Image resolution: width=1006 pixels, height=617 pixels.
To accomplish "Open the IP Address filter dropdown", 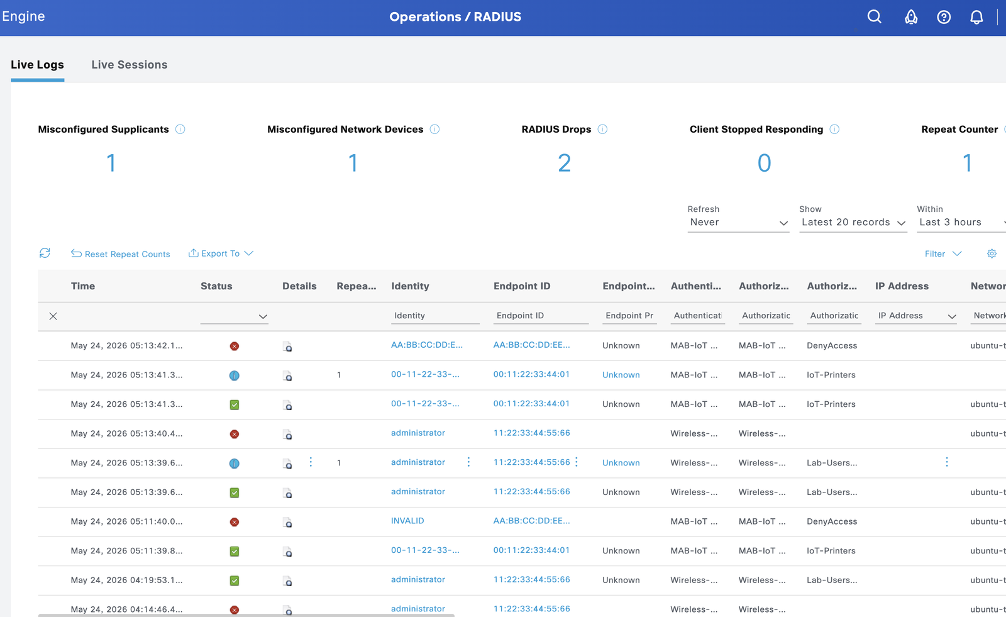I will coord(916,316).
